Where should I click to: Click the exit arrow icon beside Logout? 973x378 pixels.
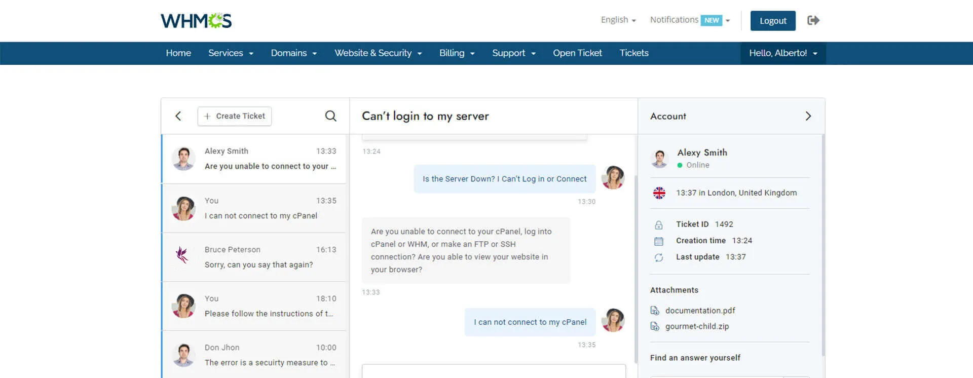tap(813, 20)
